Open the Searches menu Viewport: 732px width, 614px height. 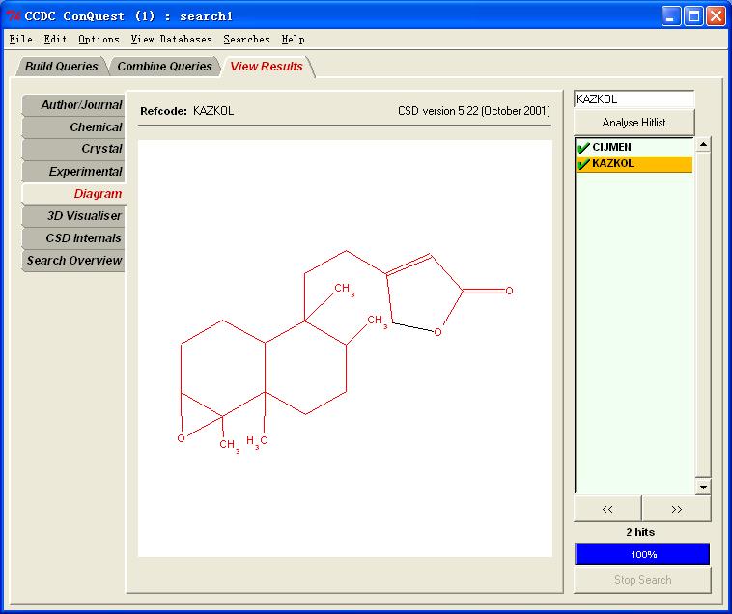(x=246, y=40)
